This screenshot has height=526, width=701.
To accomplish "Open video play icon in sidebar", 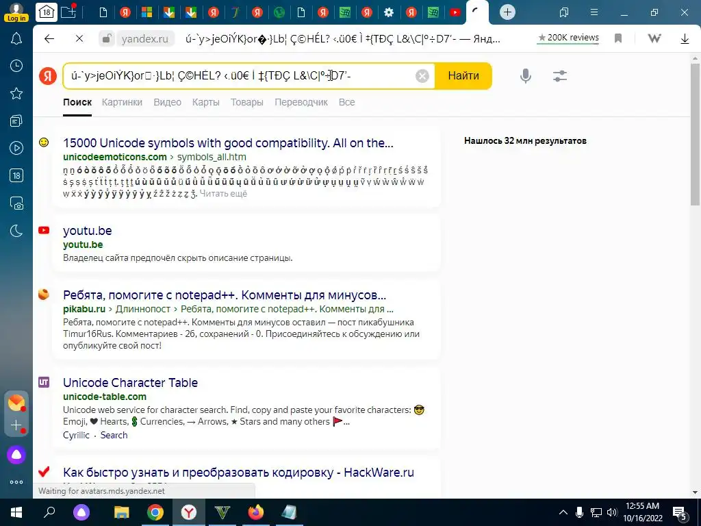I will pos(16,148).
